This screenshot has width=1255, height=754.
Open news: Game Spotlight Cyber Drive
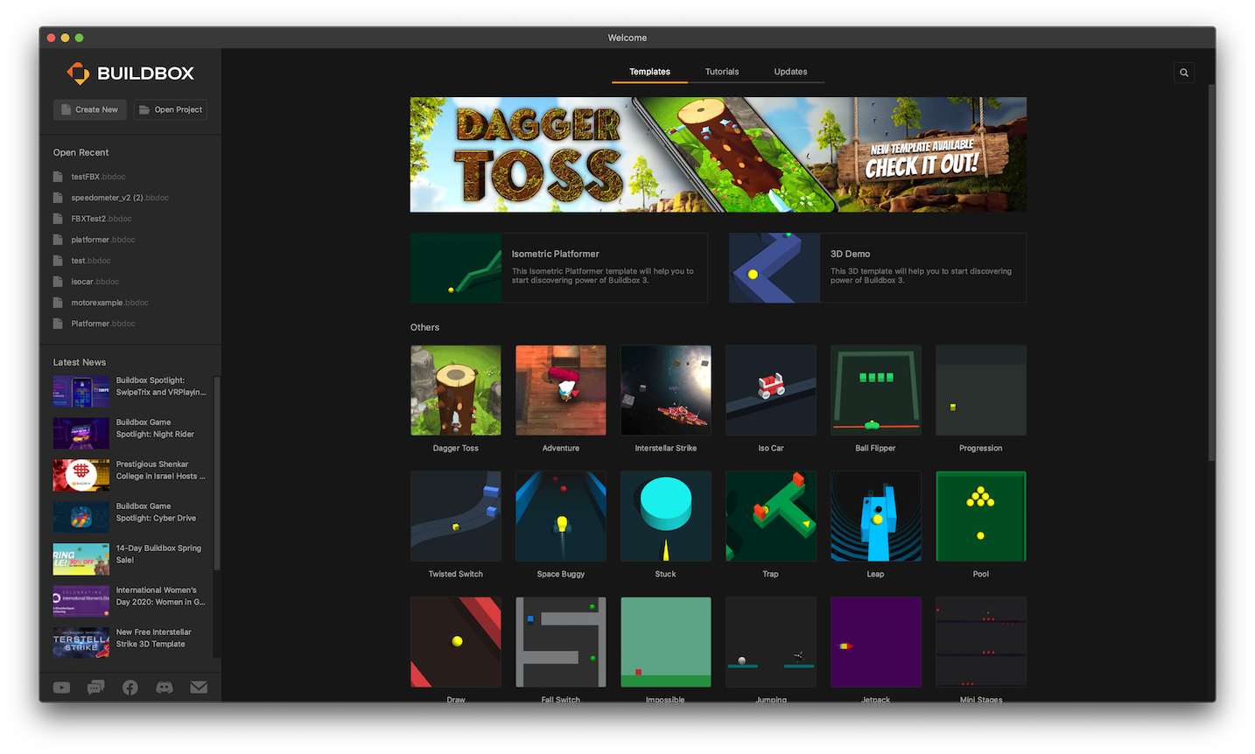[x=130, y=517]
